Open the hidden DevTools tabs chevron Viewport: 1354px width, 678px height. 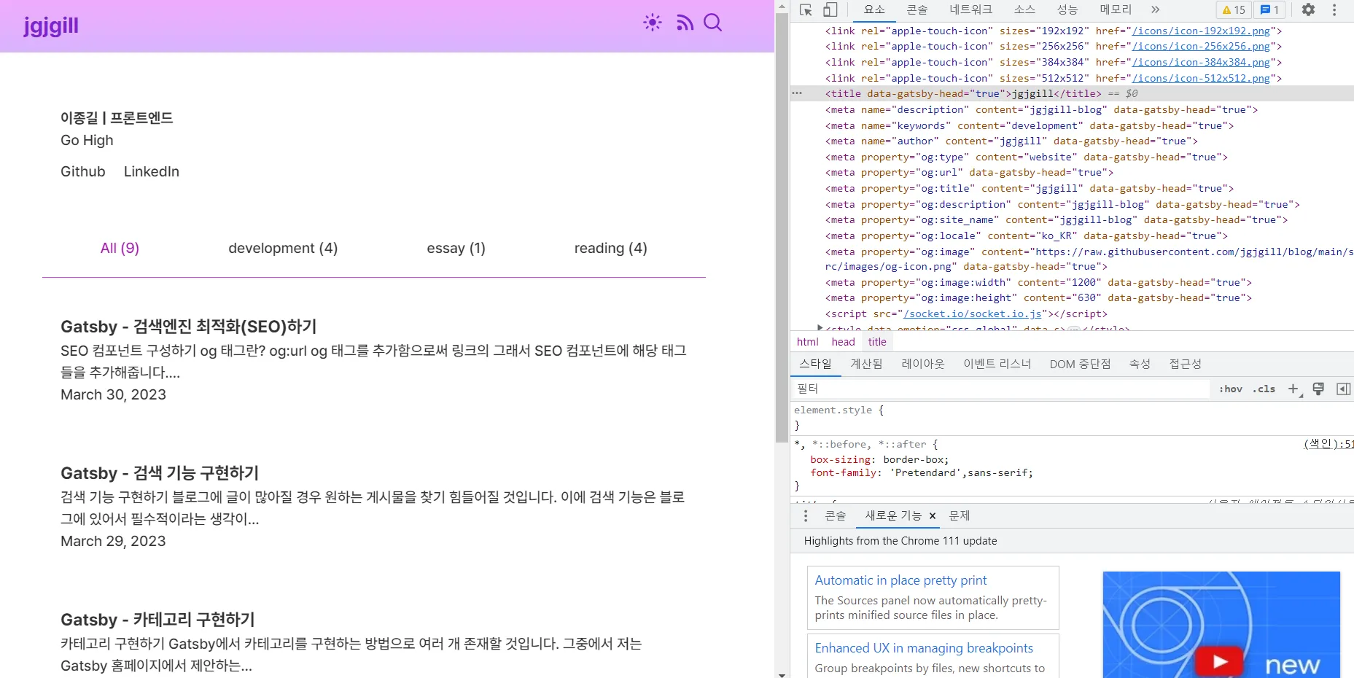click(x=1154, y=10)
